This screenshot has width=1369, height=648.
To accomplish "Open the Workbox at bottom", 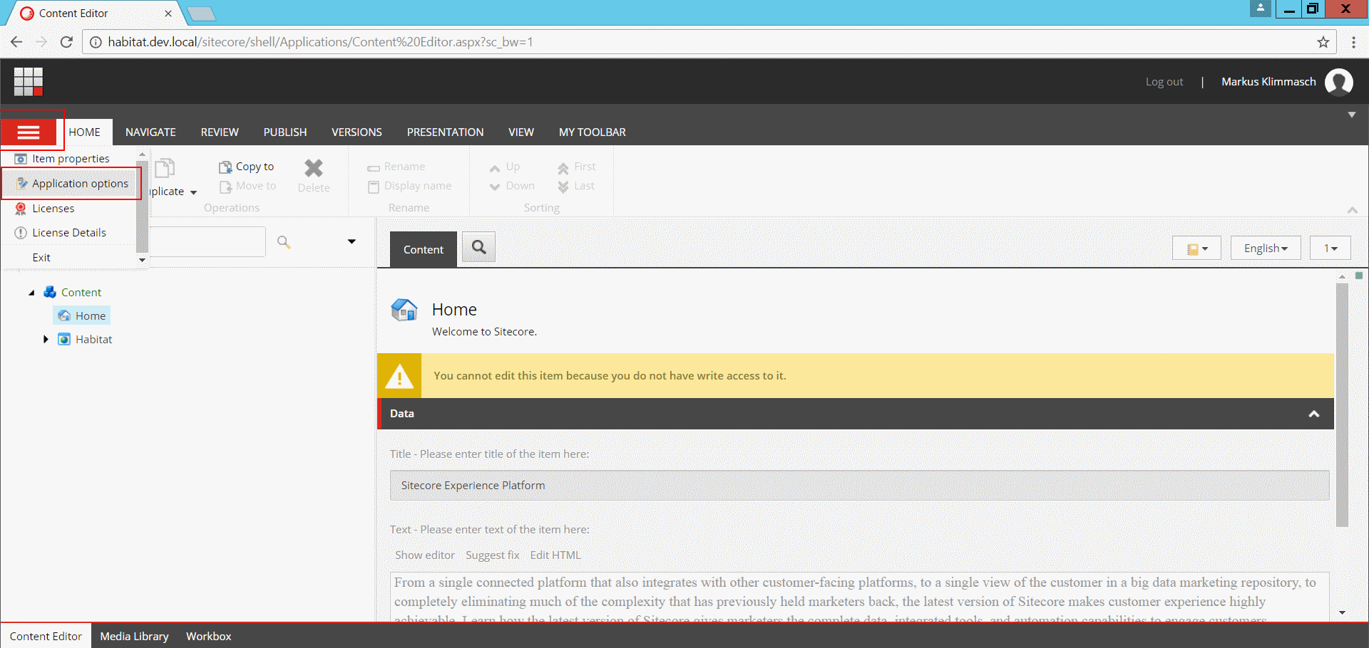I will [x=209, y=636].
